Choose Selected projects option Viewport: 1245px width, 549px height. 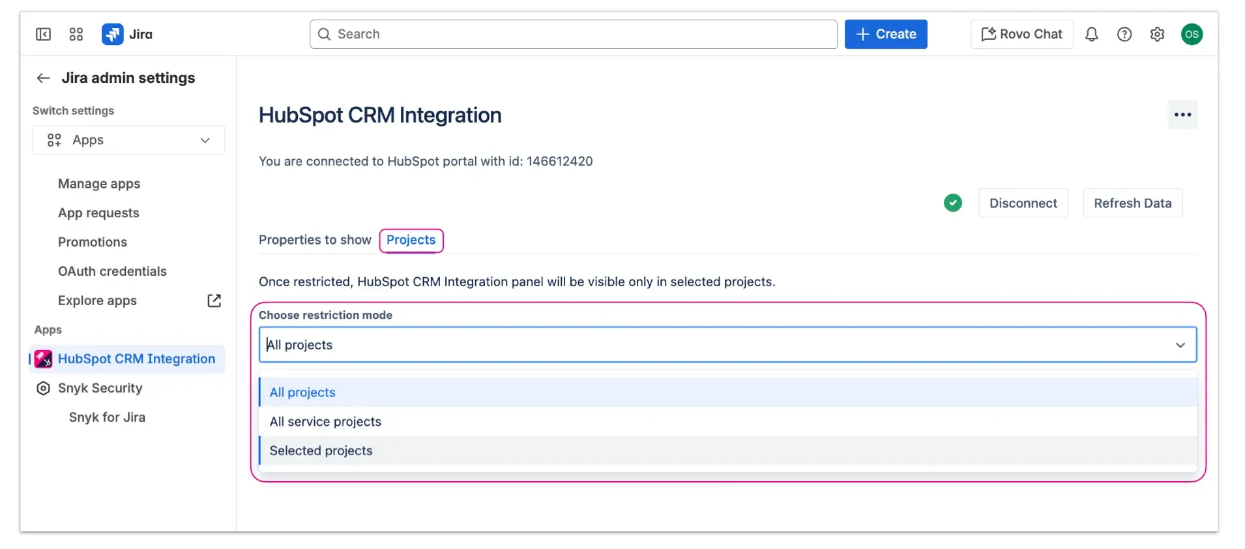click(728, 451)
